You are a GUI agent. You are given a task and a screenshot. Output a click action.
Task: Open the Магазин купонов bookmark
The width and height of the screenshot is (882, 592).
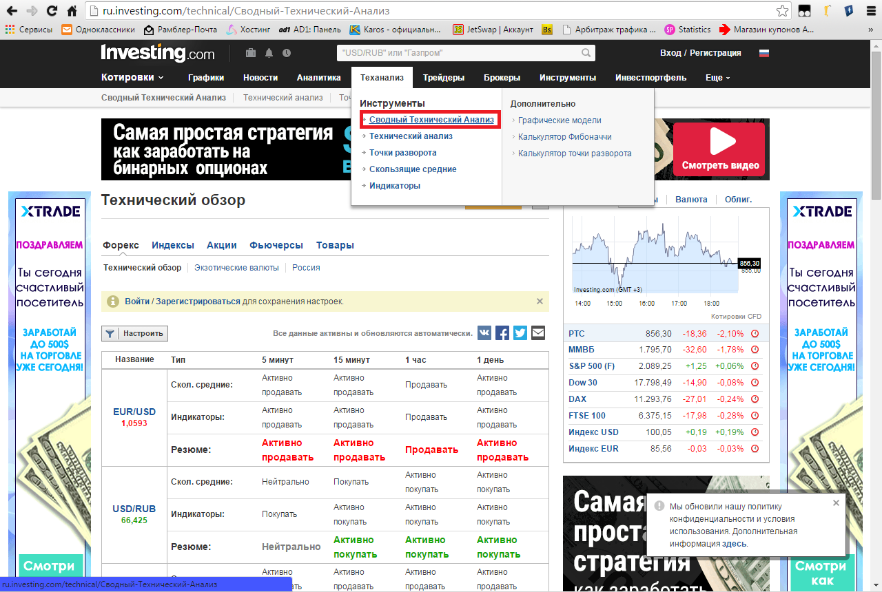click(x=766, y=30)
